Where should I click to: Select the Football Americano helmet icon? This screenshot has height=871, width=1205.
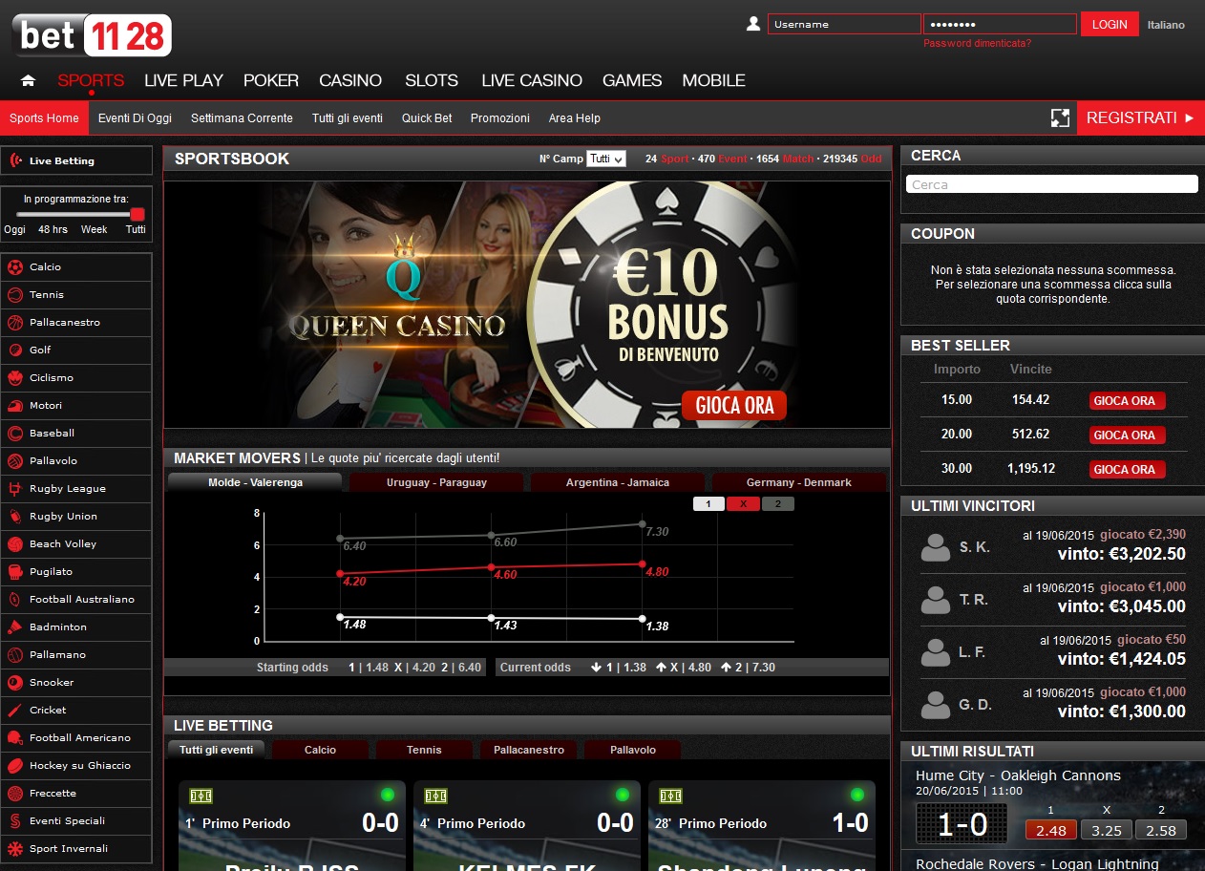click(x=15, y=737)
